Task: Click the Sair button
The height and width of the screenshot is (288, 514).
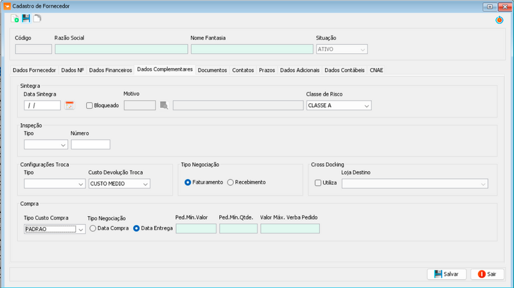Action: (x=487, y=275)
